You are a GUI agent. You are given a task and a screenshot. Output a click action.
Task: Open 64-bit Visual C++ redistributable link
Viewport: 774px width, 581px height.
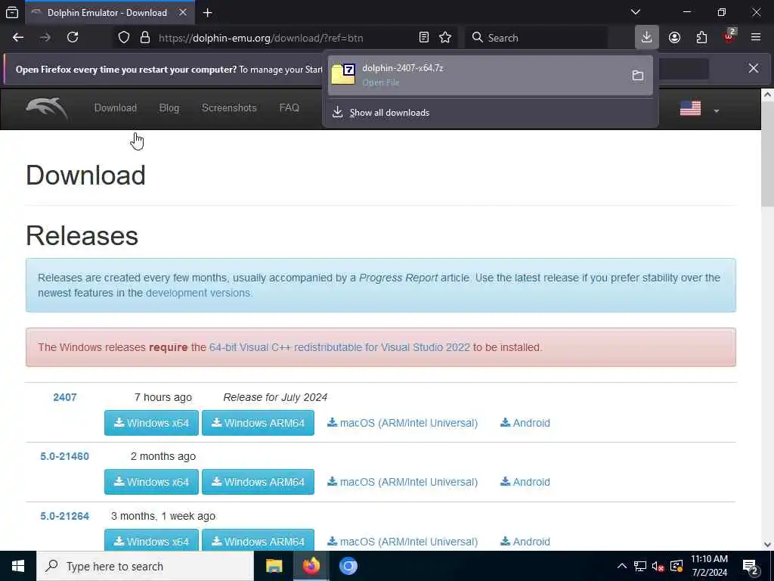pyautogui.click(x=339, y=347)
